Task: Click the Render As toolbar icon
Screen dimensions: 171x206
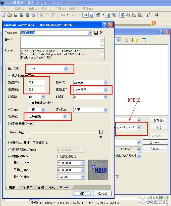Action: (28, 15)
